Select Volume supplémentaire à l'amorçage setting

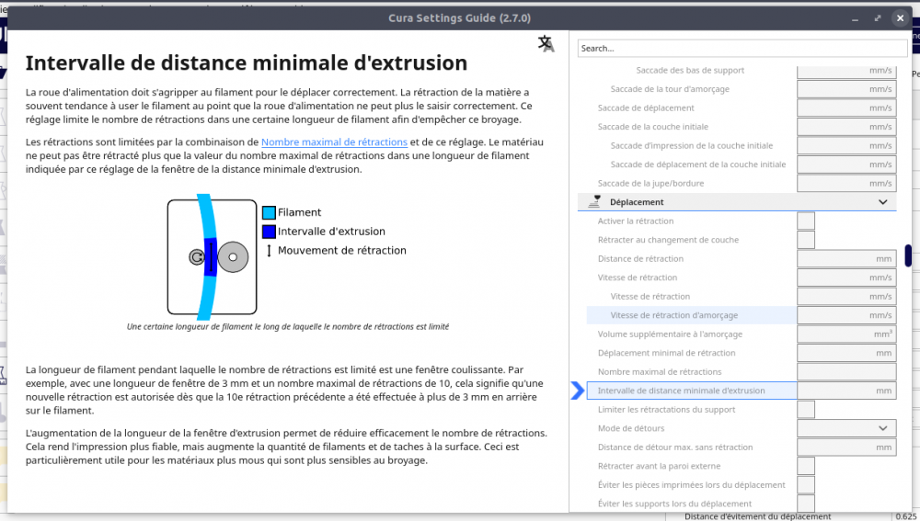pyautogui.click(x=670, y=334)
